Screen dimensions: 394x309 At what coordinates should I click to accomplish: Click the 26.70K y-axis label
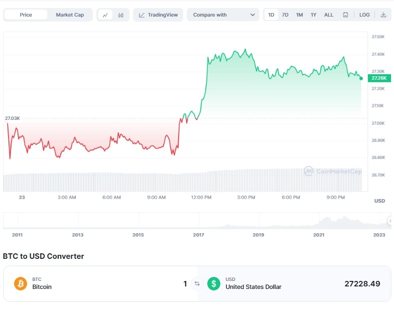click(x=378, y=175)
